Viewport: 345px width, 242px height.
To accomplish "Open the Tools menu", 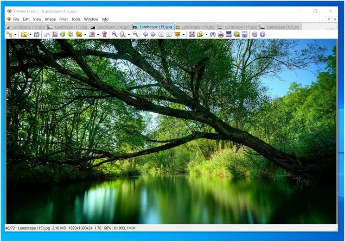I will tap(76, 19).
